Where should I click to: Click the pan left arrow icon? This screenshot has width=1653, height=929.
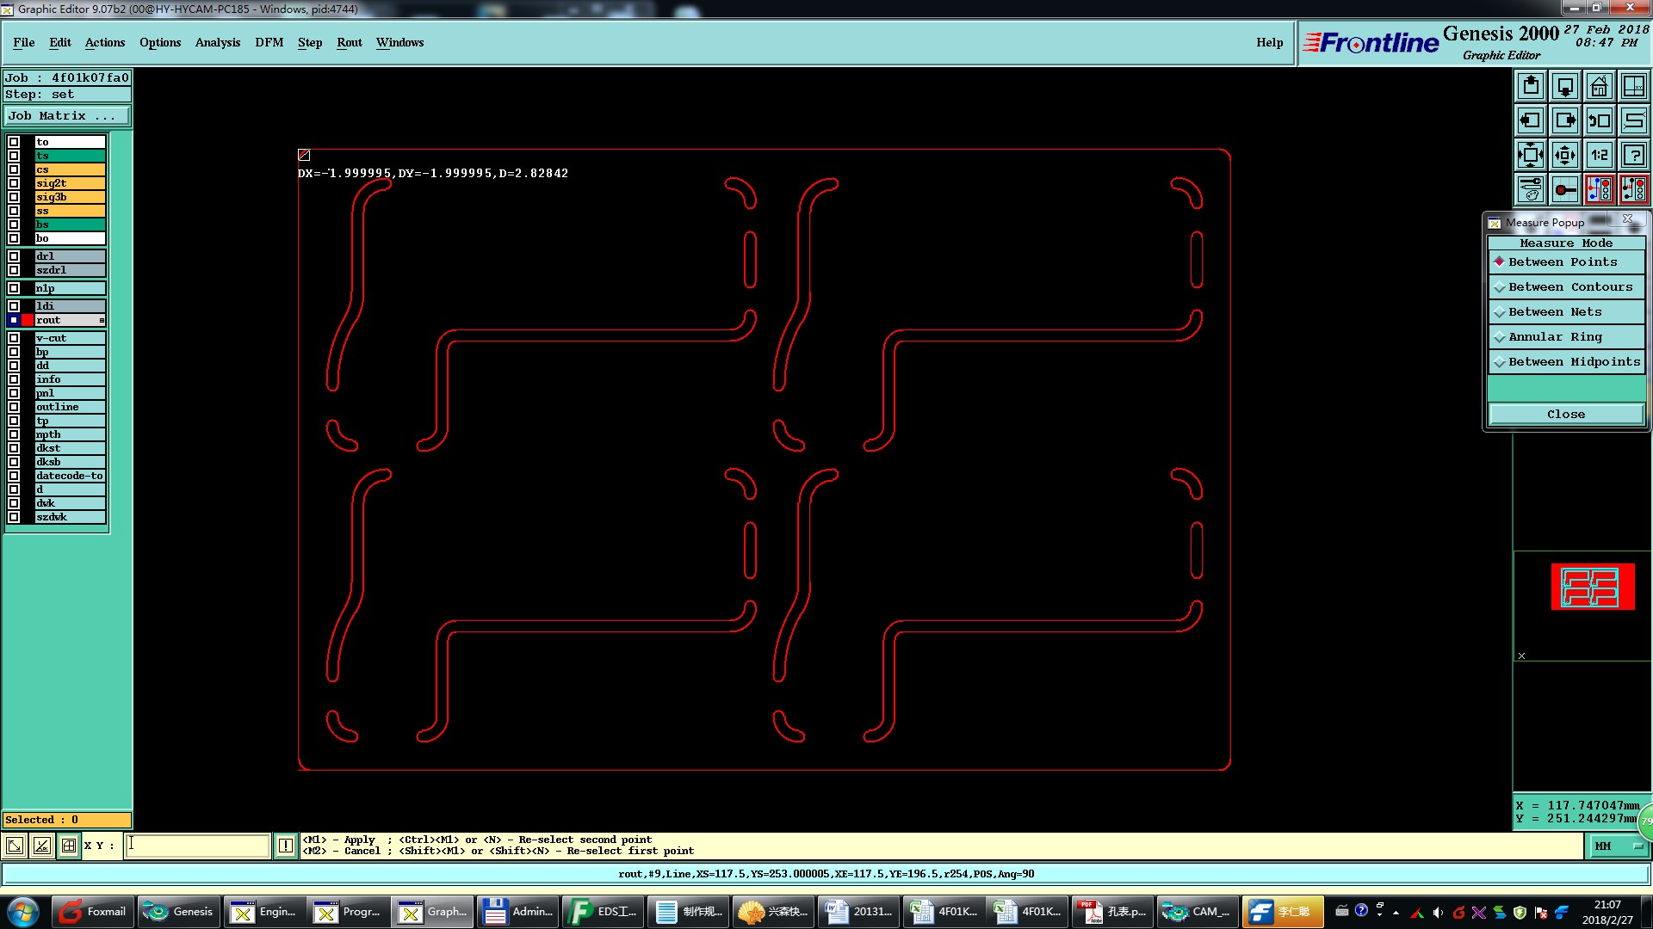coord(1530,120)
